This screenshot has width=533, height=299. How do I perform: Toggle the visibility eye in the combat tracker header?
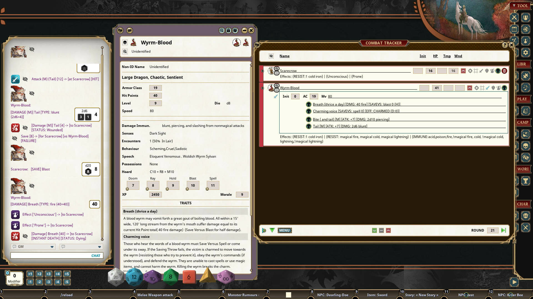pos(271,56)
